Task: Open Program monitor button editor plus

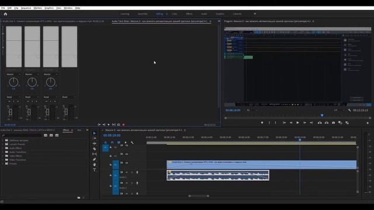Action: pos(368,123)
